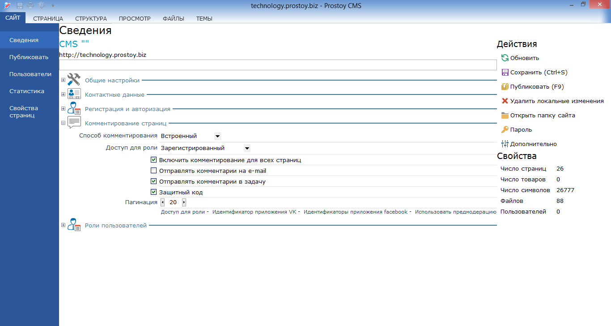
Task: Click the user icon for Регистрация и авторизация
Action: 74,108
